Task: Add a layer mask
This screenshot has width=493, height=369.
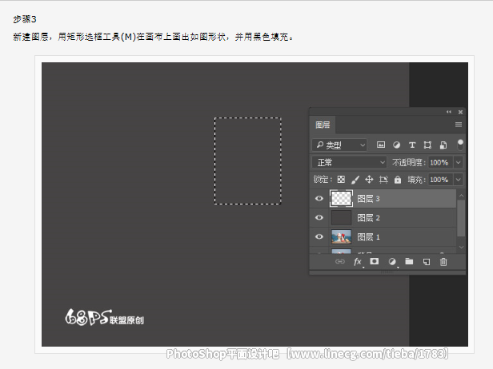Action: coord(375,261)
